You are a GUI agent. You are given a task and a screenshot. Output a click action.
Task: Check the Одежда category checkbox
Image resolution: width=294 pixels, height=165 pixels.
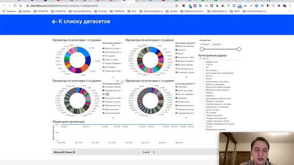click(x=204, y=96)
